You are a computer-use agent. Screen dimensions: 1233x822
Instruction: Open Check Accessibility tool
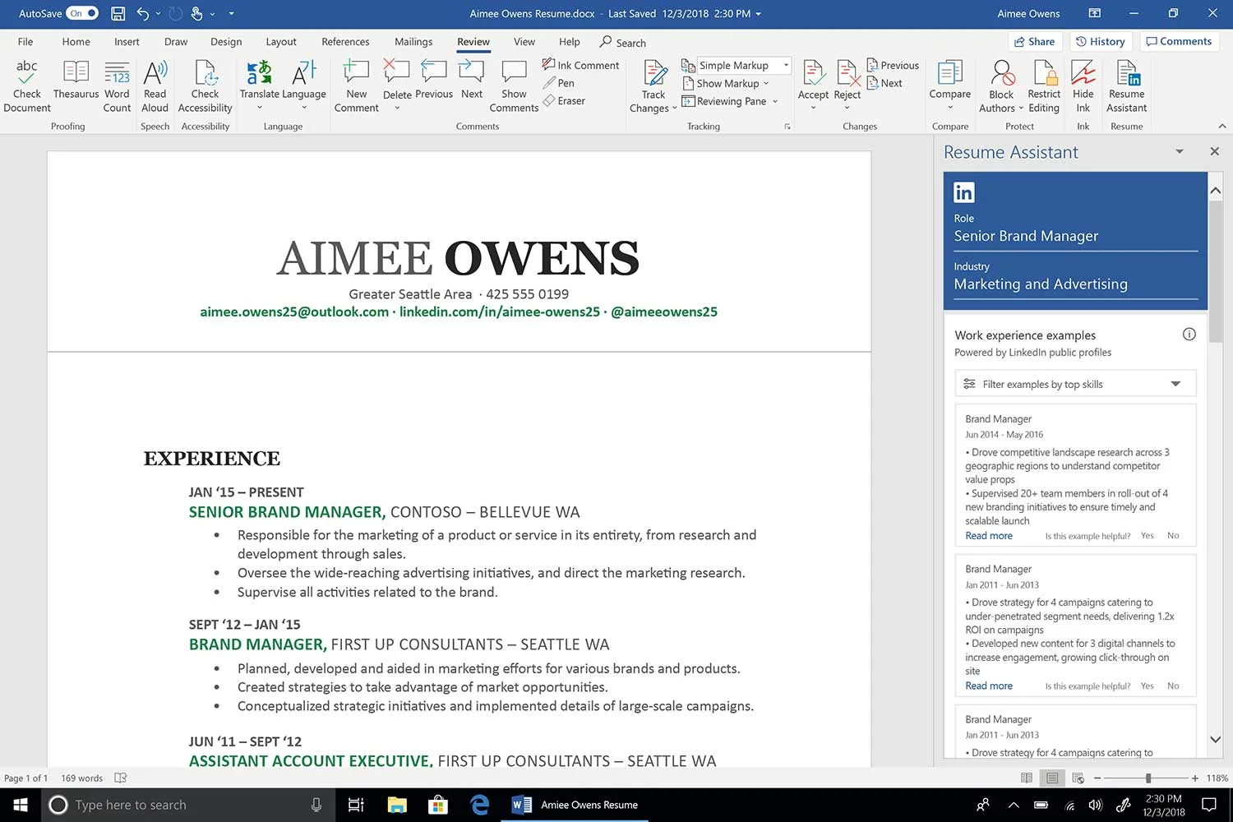(205, 85)
